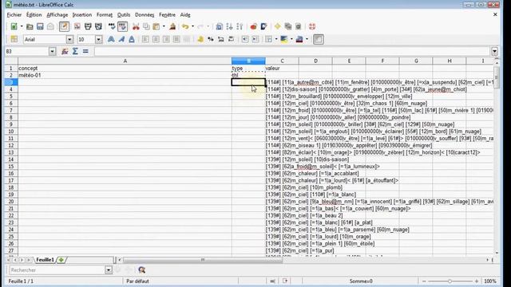Run the Spelling check icon

[x=112, y=26]
